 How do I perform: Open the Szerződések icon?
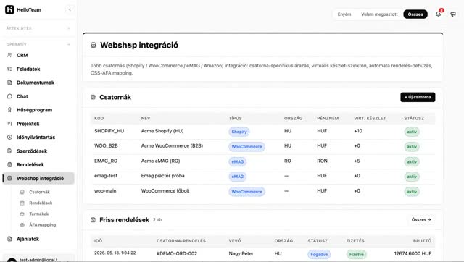pyautogui.click(x=9, y=151)
